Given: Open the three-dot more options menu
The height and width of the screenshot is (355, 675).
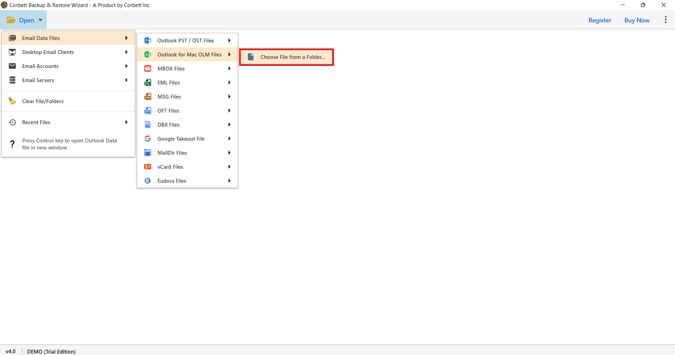Looking at the screenshot, I should [666, 20].
